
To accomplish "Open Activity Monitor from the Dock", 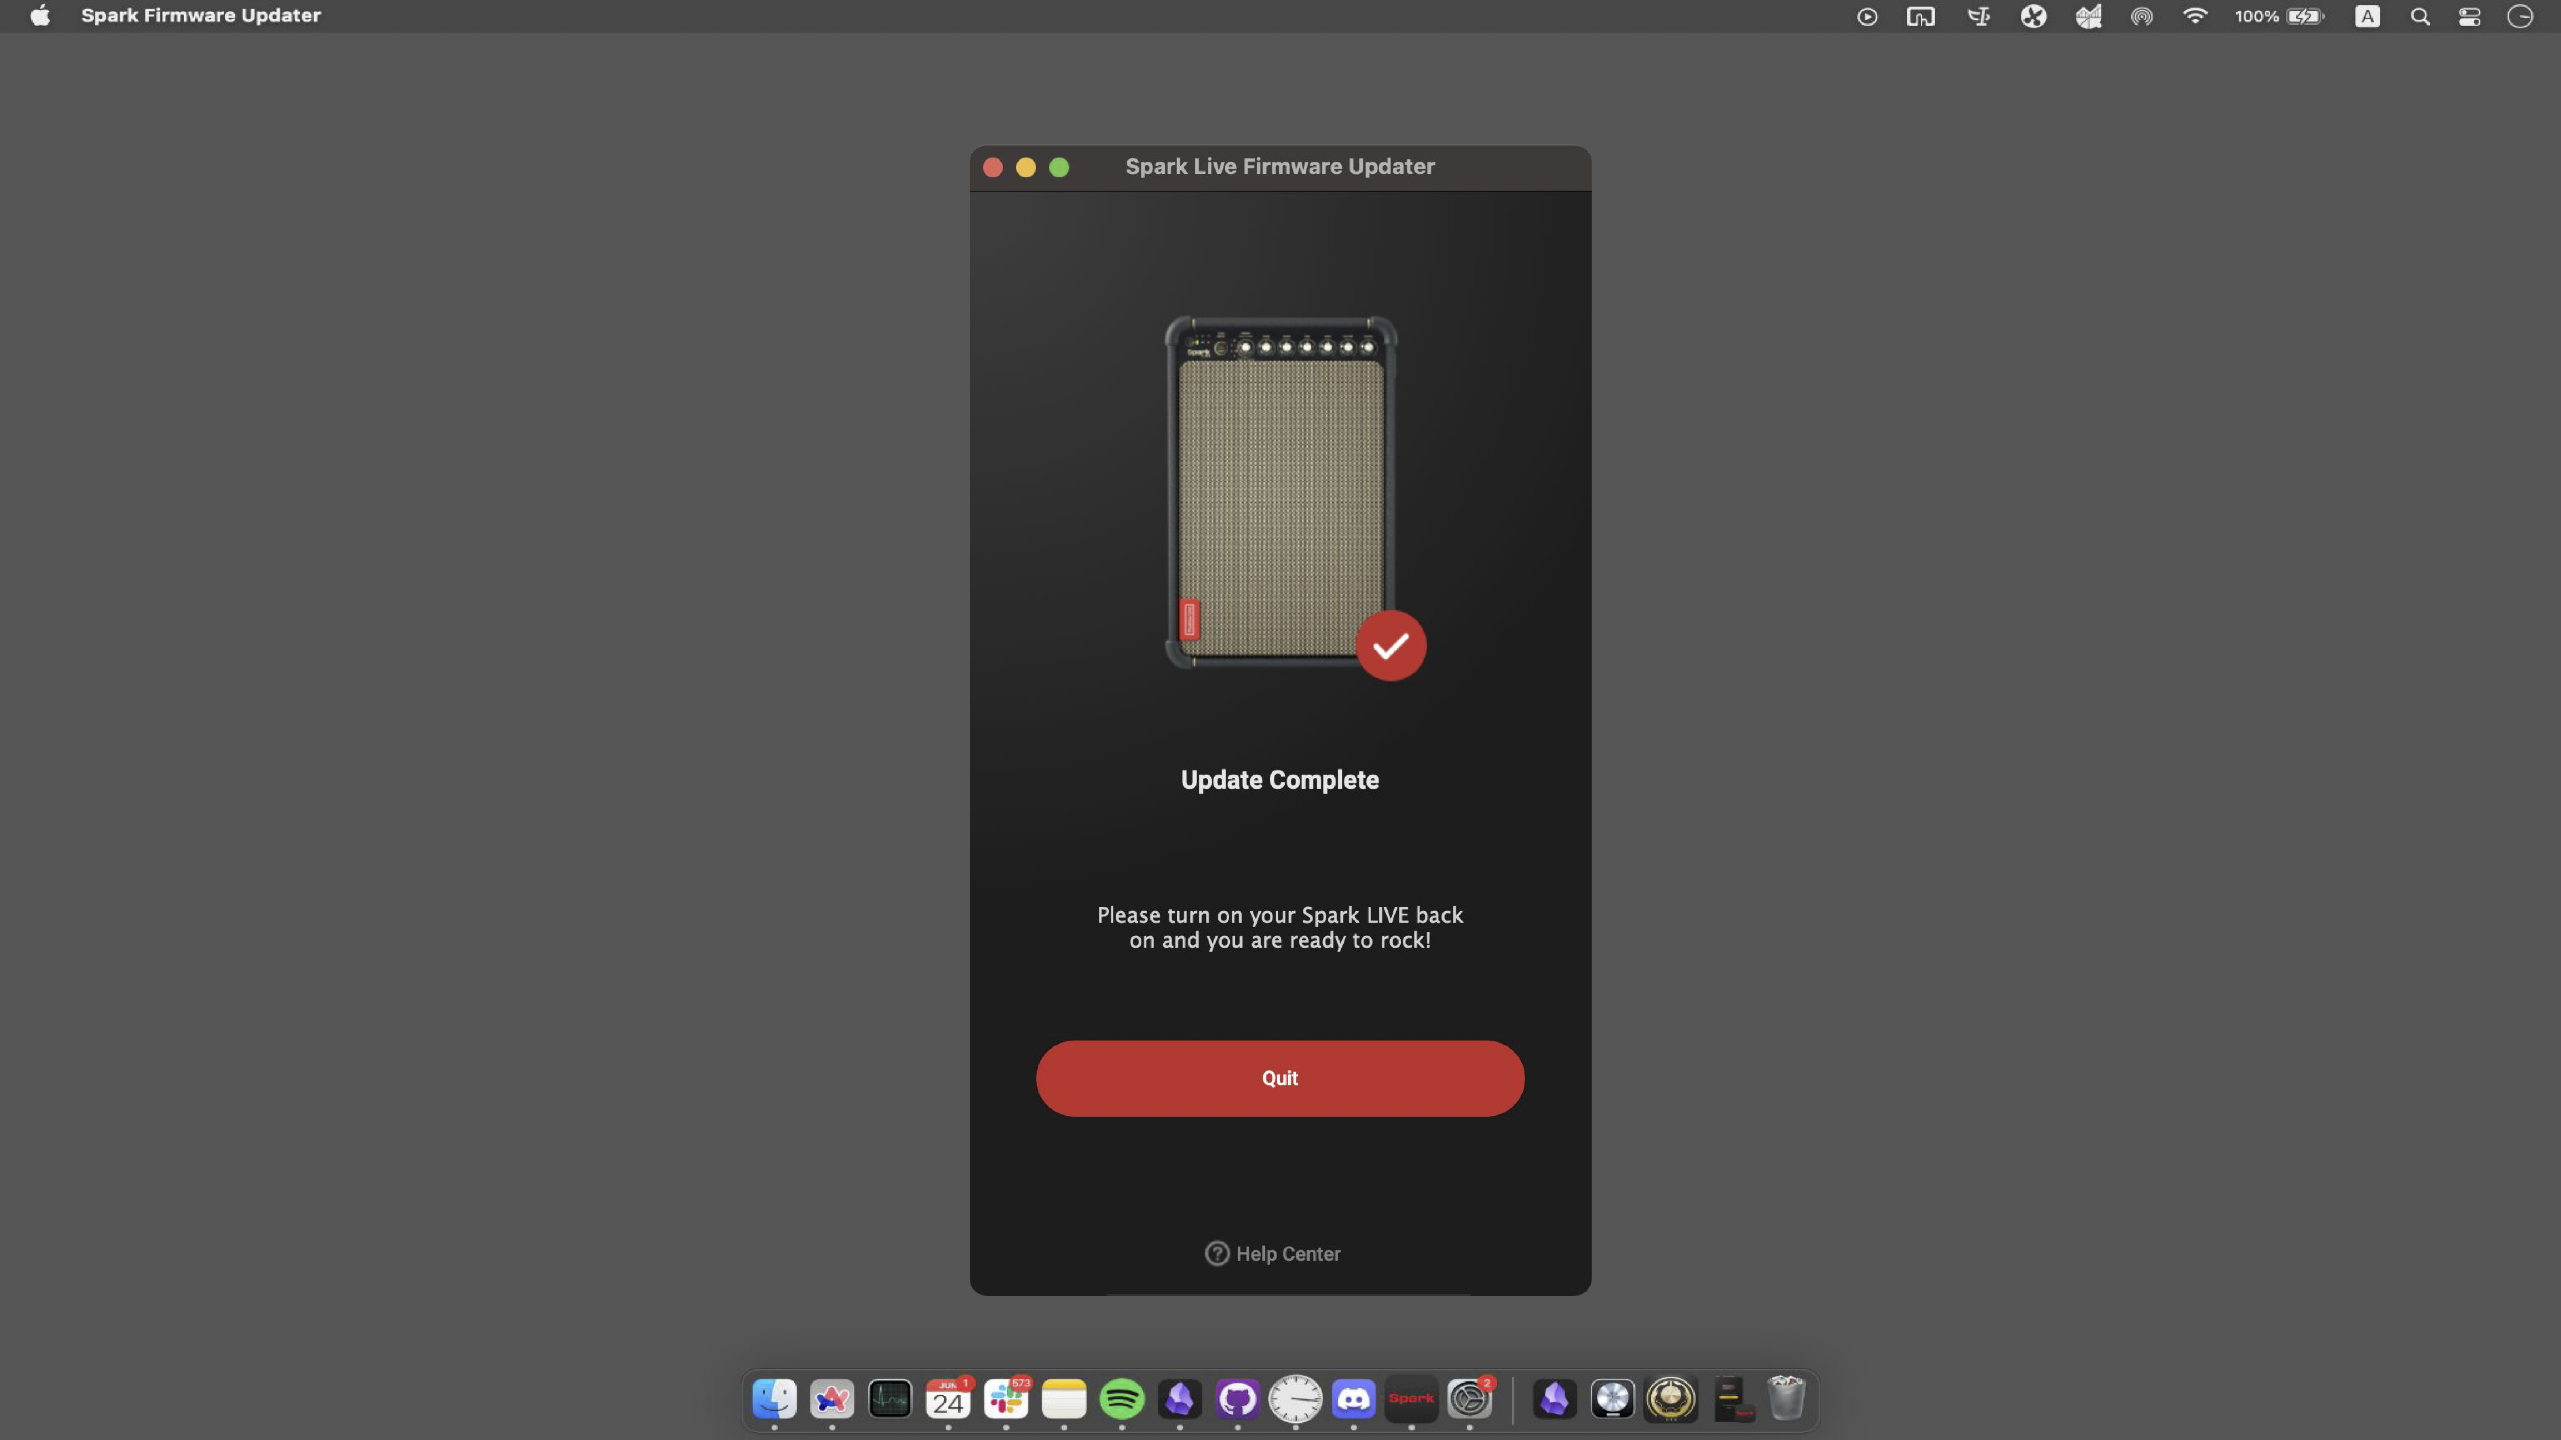I will (x=890, y=1399).
